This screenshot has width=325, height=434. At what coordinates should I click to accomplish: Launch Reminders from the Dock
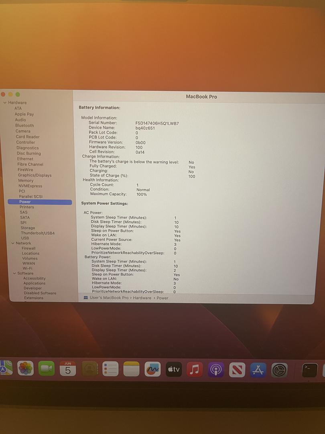click(110, 369)
